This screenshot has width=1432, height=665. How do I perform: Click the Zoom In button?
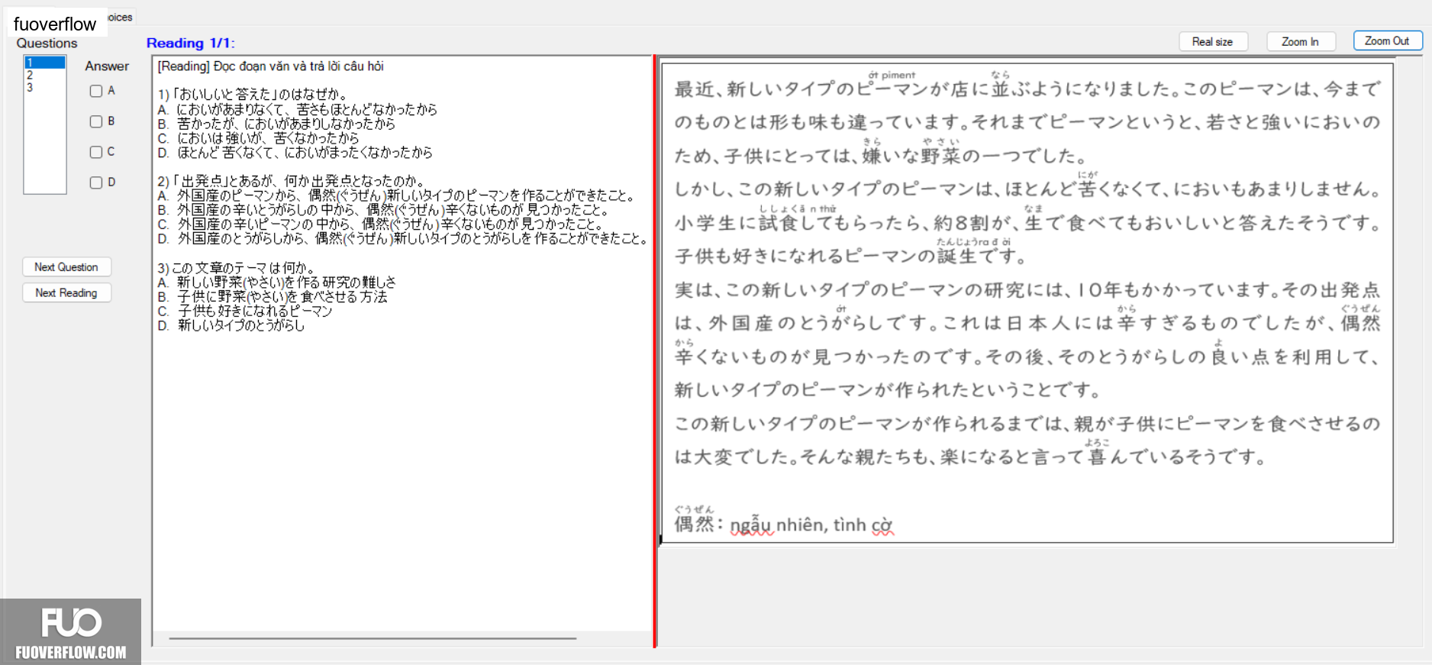pyautogui.click(x=1300, y=41)
